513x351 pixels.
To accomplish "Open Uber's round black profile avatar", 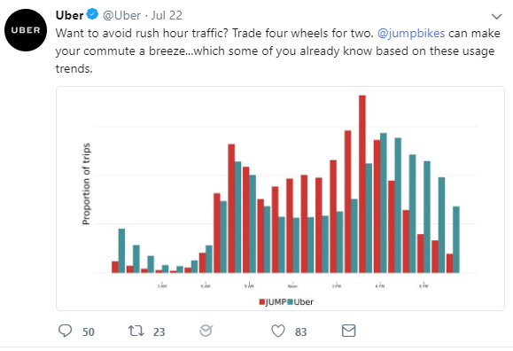I will [26, 30].
